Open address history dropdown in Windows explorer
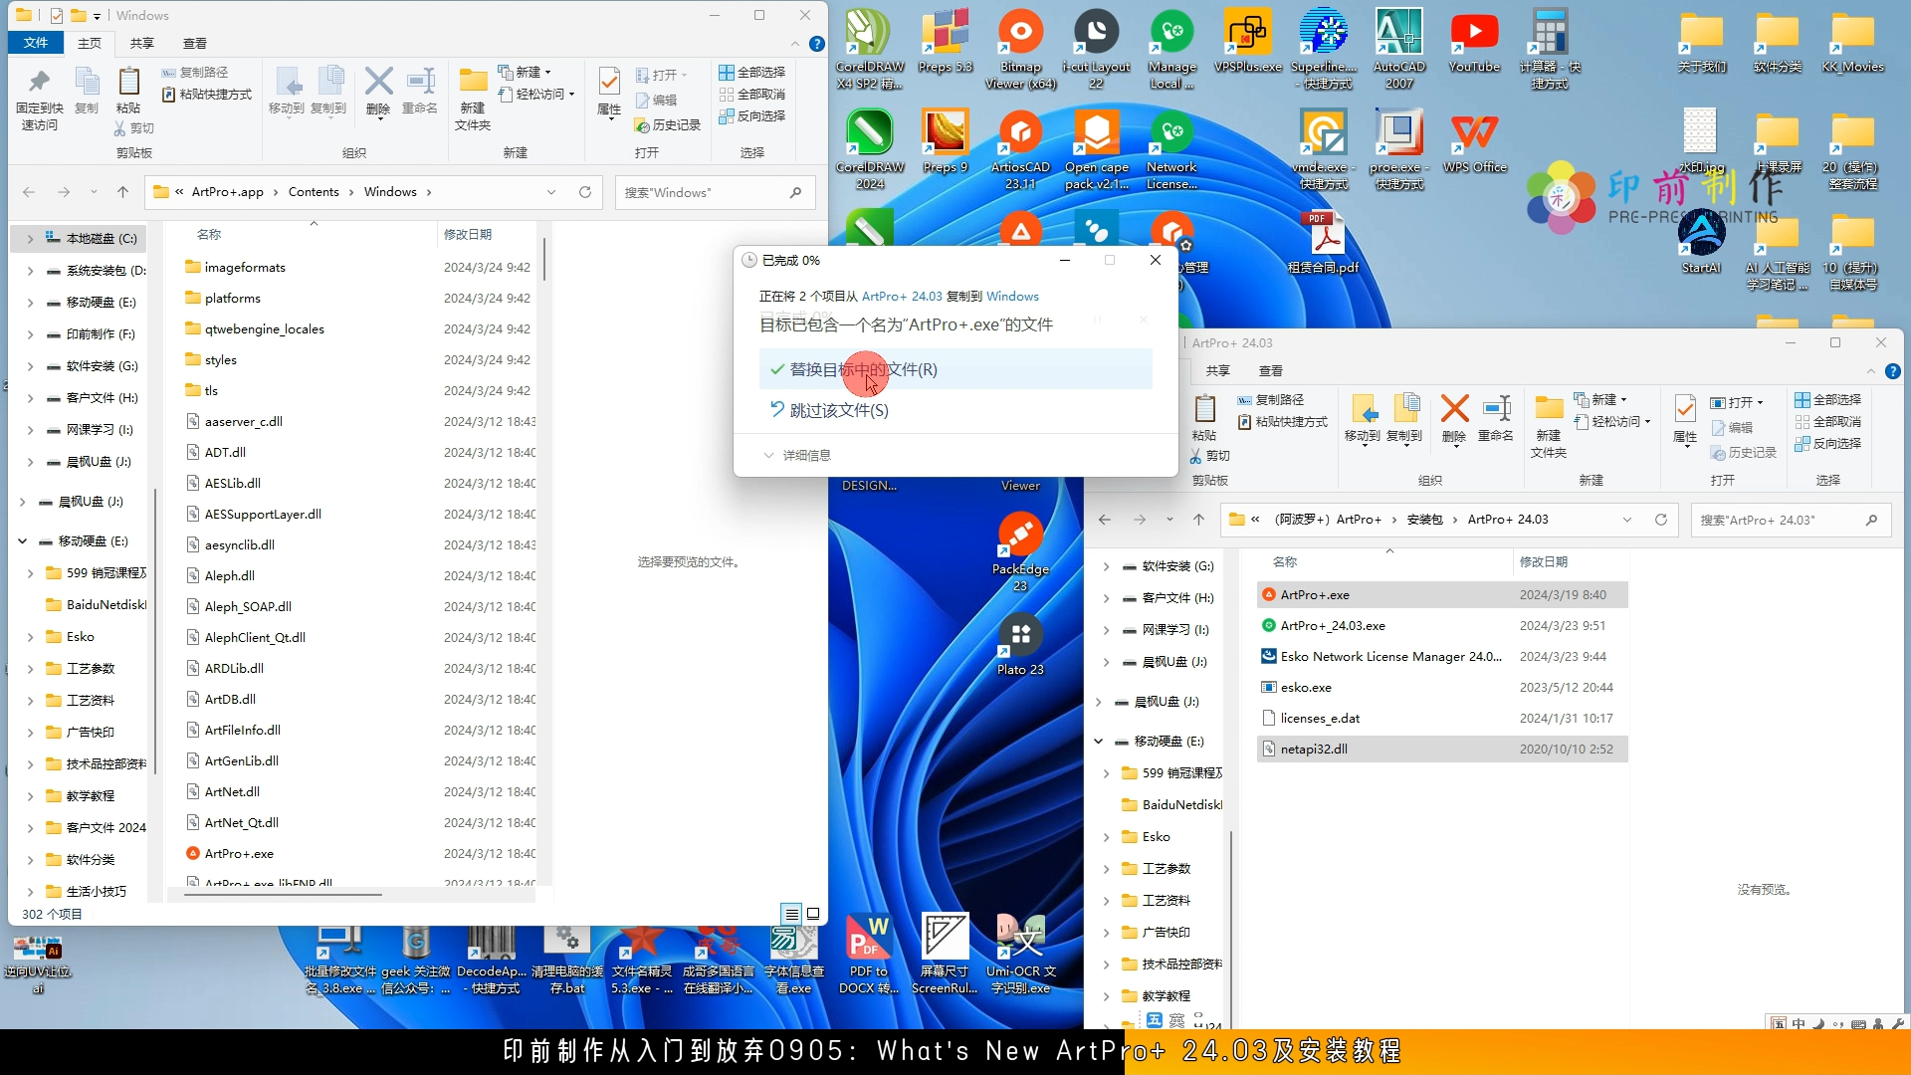Screen dimensions: 1911x1075 pyautogui.click(x=551, y=192)
